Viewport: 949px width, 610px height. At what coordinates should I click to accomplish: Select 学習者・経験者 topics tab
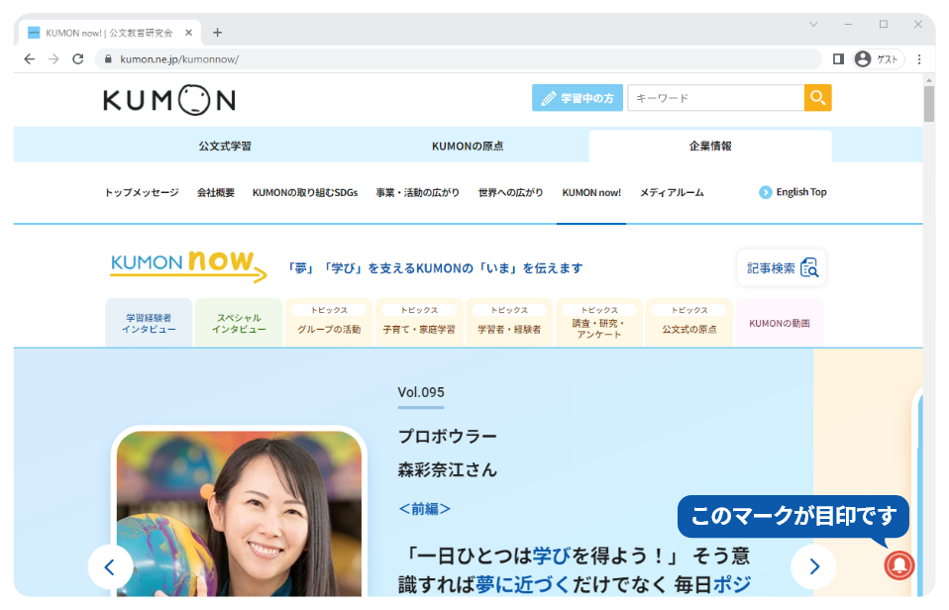tap(509, 323)
